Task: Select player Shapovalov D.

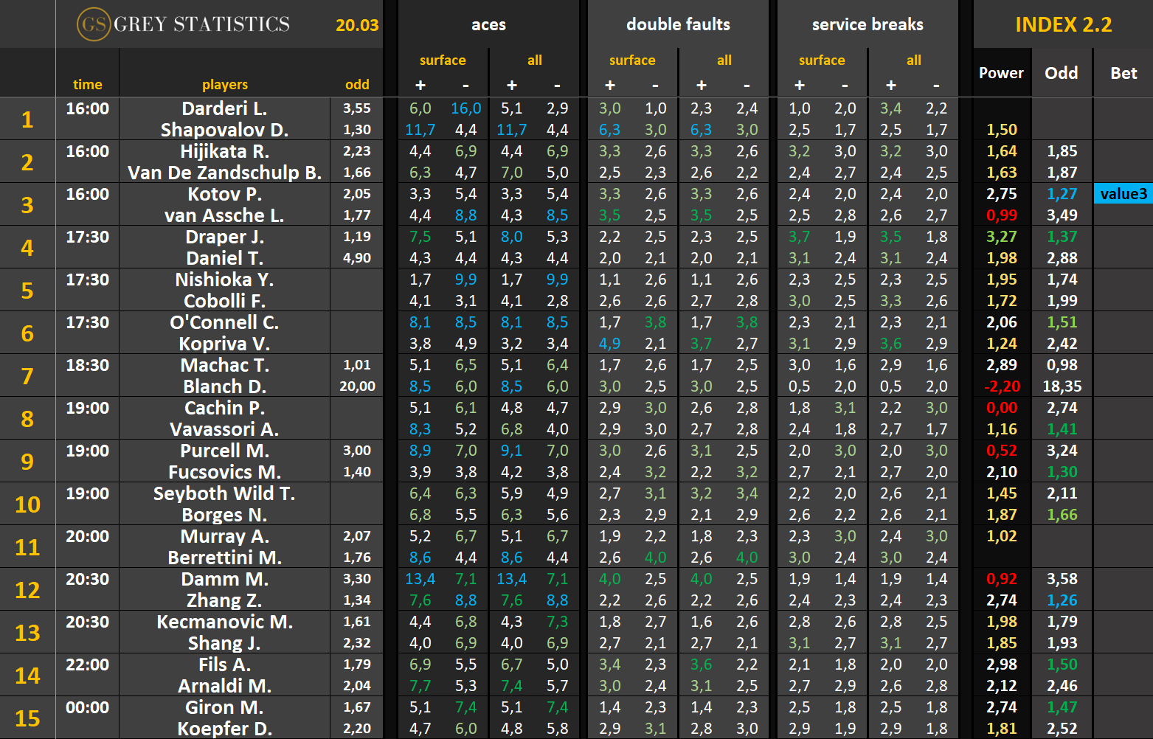Action: tap(224, 130)
